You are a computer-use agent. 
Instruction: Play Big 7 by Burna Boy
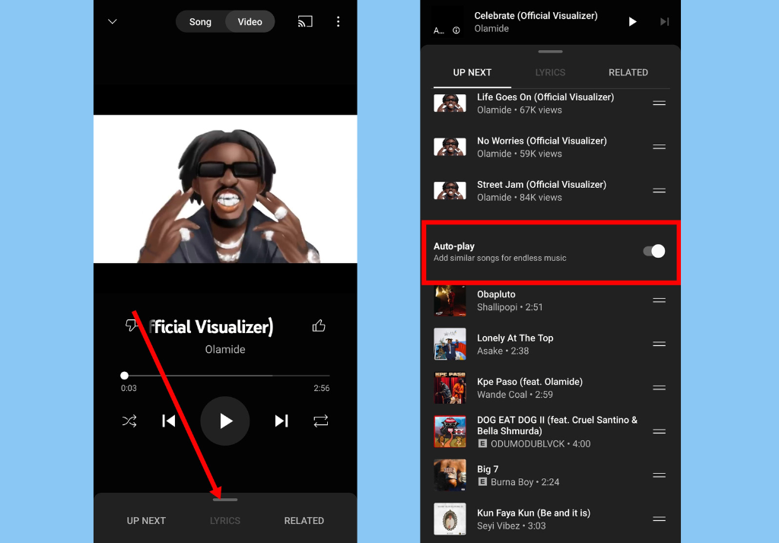coord(551,475)
